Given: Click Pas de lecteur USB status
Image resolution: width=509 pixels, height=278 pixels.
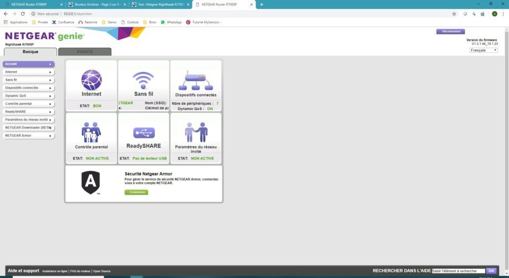Looking at the screenshot, I should point(149,158).
